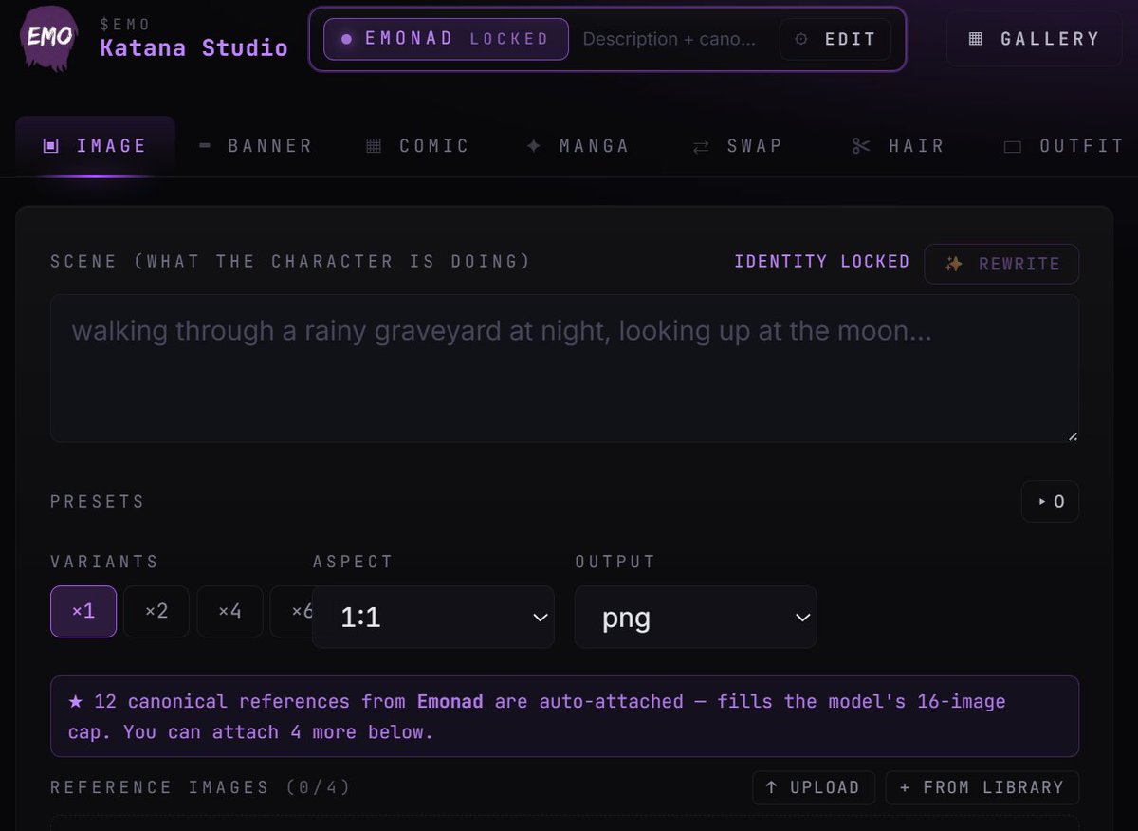Select the ×4 variants option

[229, 611]
